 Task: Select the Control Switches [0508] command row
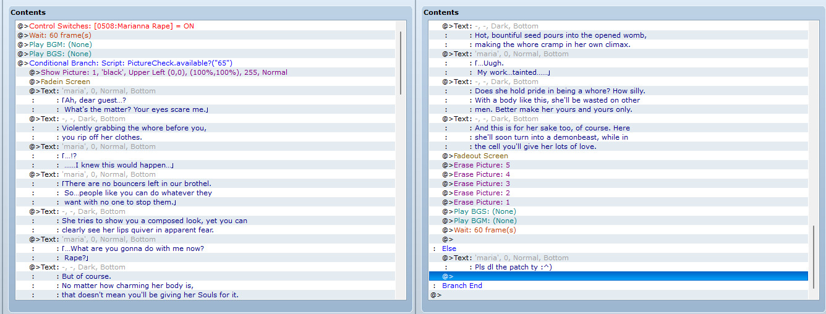point(205,26)
